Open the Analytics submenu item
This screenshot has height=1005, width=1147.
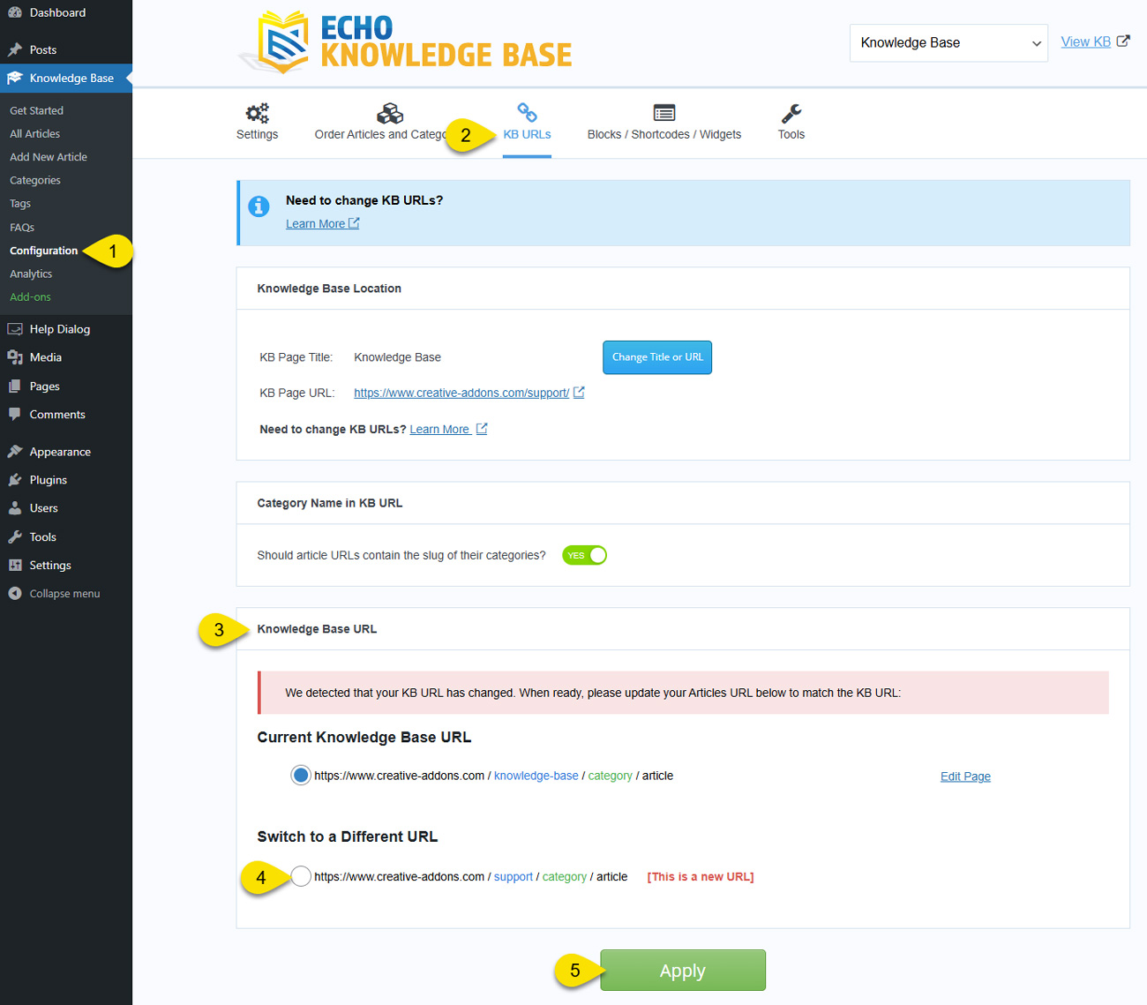point(31,274)
